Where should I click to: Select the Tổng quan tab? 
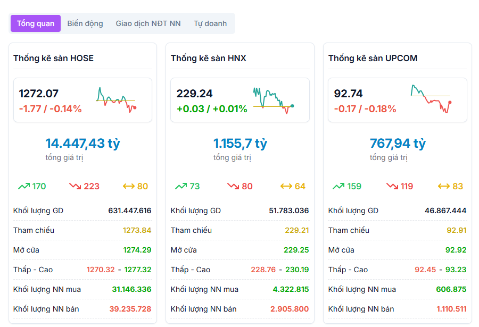[36, 23]
